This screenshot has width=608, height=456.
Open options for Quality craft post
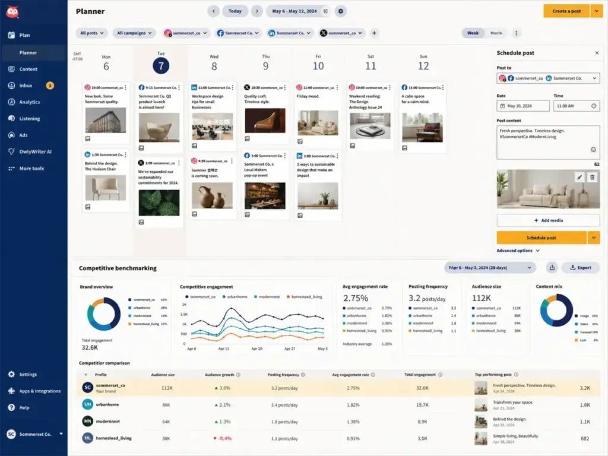[285, 88]
